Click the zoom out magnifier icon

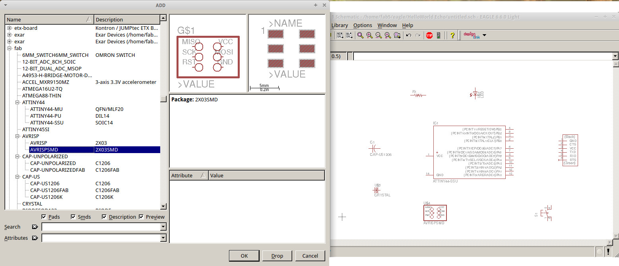click(x=379, y=35)
